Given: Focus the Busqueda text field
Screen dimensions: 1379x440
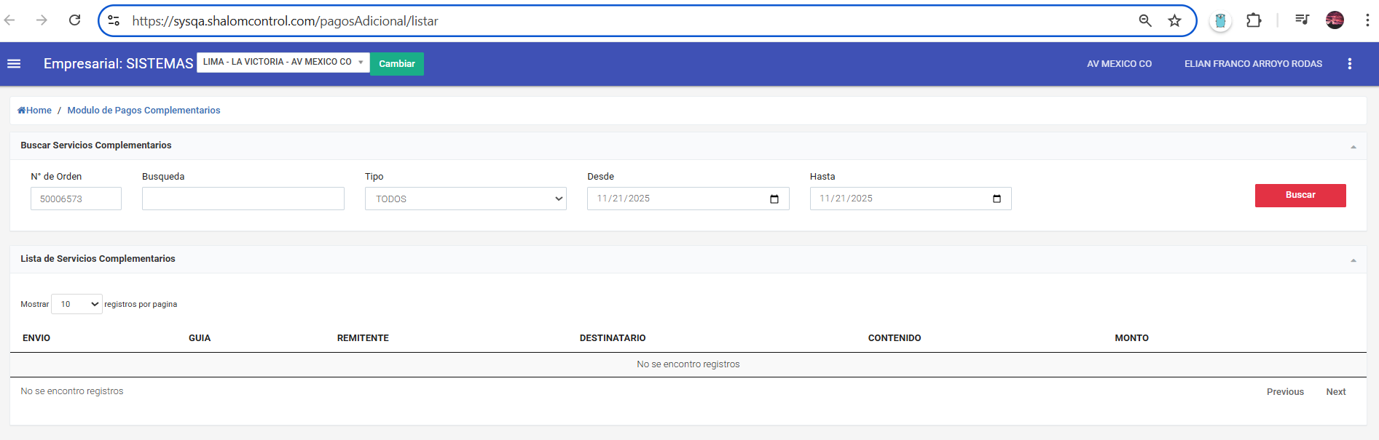Looking at the screenshot, I should pos(243,199).
